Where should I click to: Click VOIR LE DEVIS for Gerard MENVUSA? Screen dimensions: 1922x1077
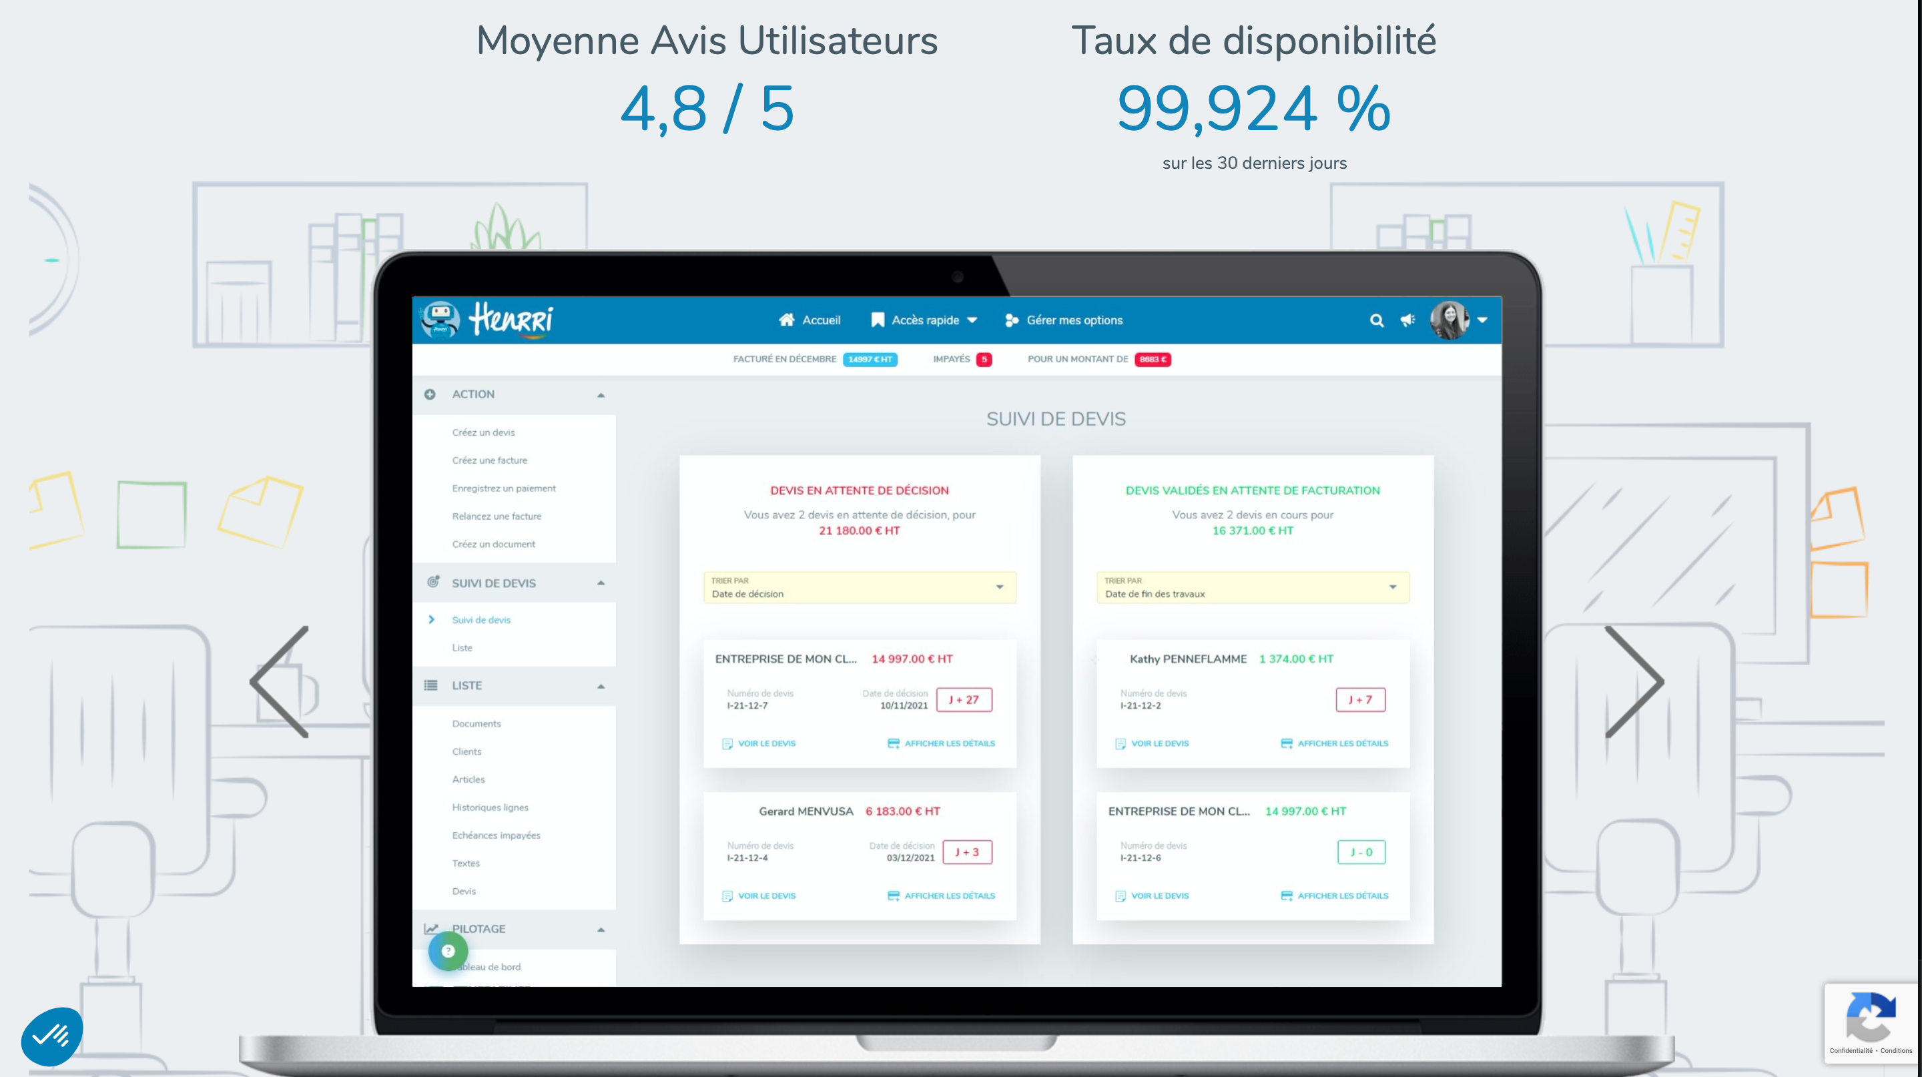(x=763, y=895)
